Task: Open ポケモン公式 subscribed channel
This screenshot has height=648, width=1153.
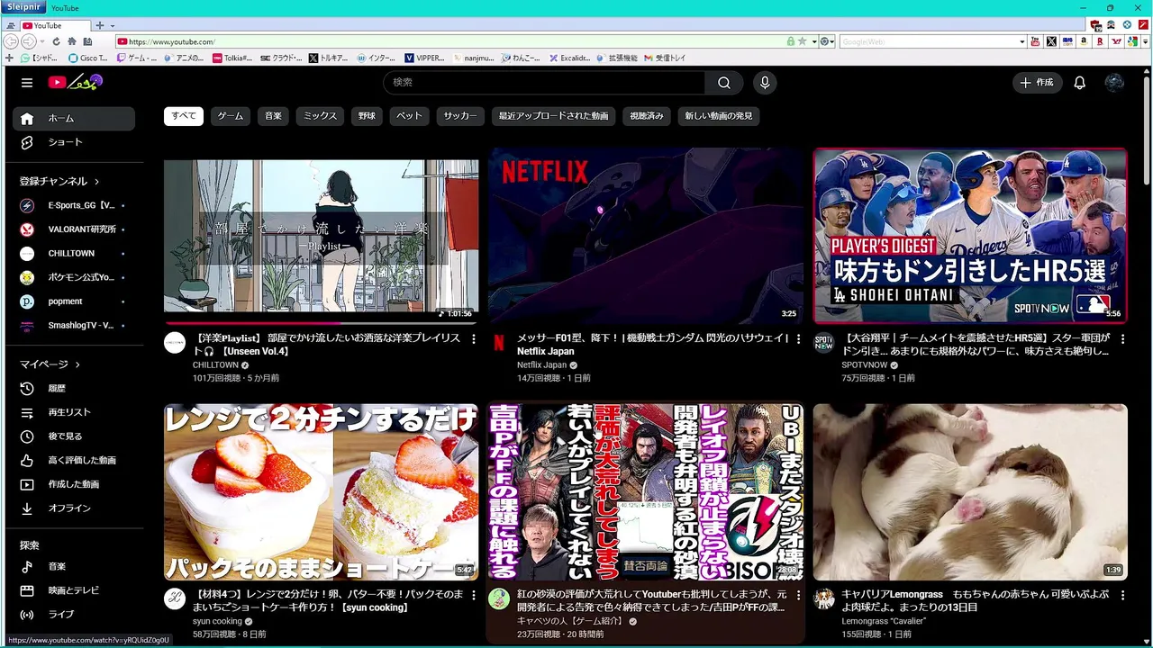Action: [74, 277]
